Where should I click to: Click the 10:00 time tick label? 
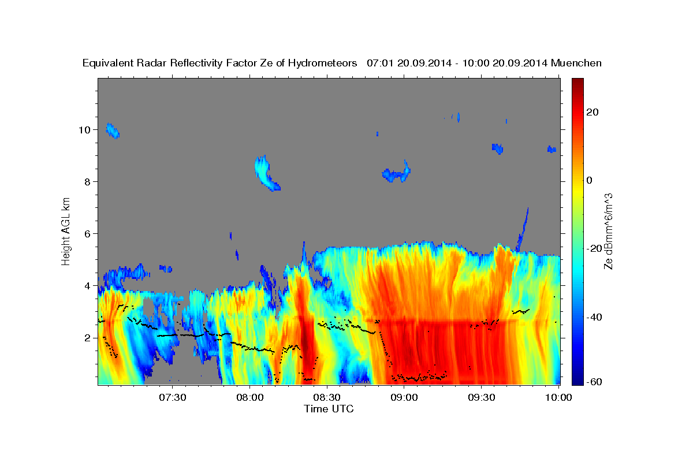558,397
